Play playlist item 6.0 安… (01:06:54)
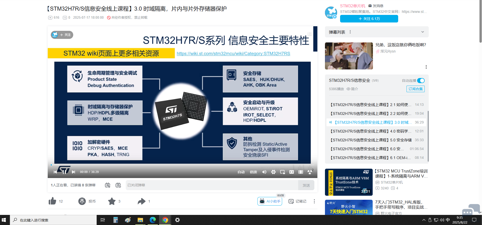This screenshot has width=482, height=225. [x=376, y=149]
